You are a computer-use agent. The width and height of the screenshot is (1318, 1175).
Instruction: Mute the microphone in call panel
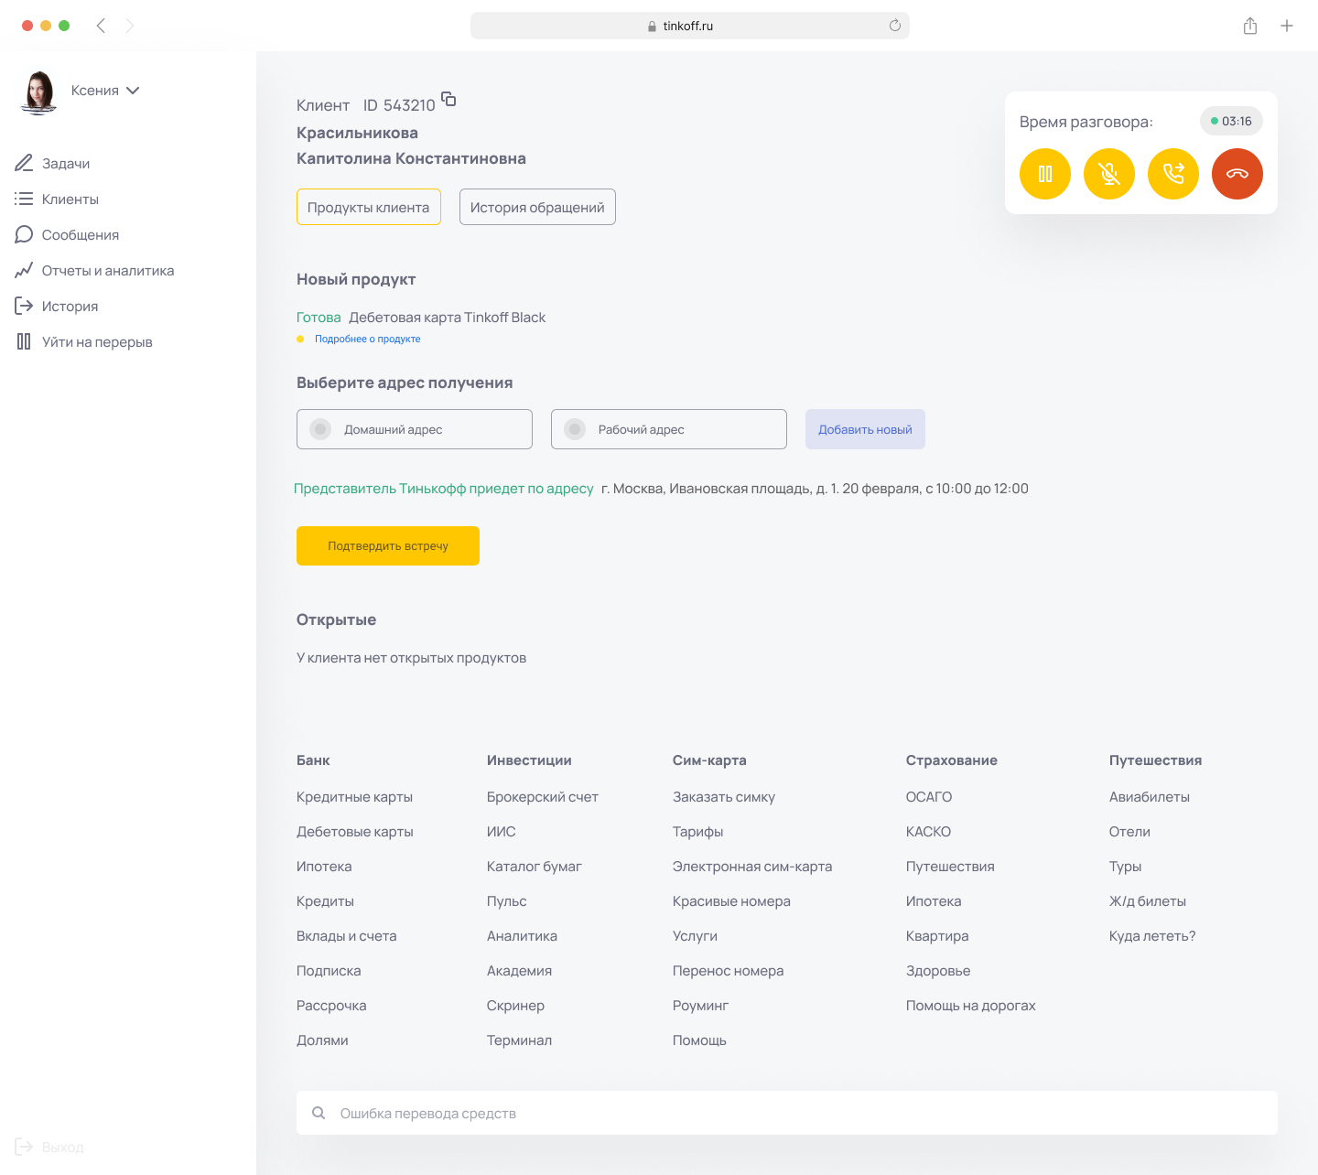click(1108, 174)
